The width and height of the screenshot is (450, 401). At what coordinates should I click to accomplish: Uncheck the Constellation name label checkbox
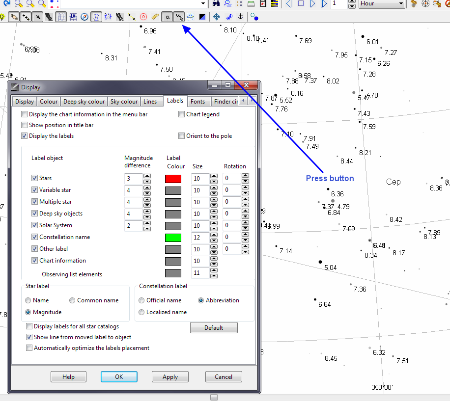click(34, 237)
